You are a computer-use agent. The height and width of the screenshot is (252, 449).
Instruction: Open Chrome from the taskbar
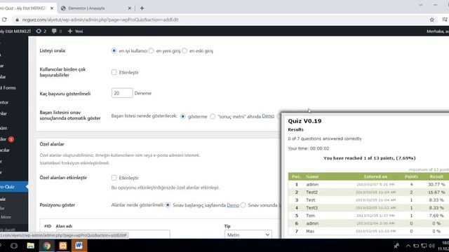coord(47,246)
